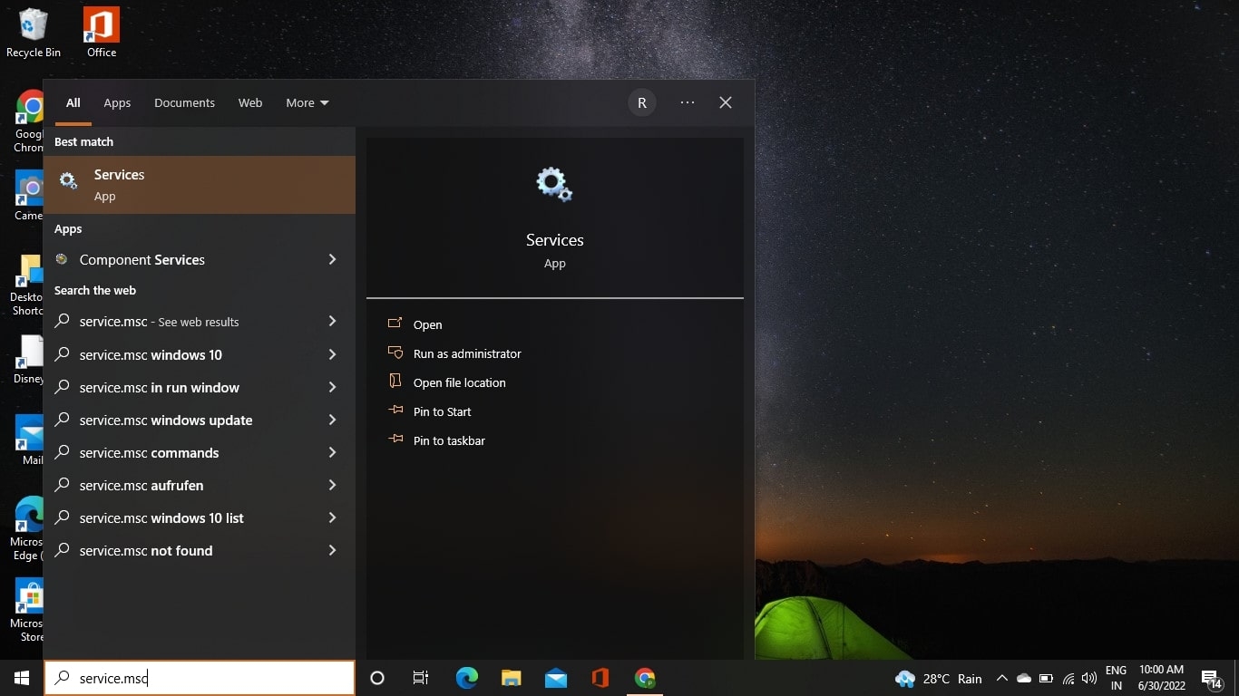The image size is (1239, 696).
Task: Select the Mail desktop icon
Action: [x=30, y=440]
